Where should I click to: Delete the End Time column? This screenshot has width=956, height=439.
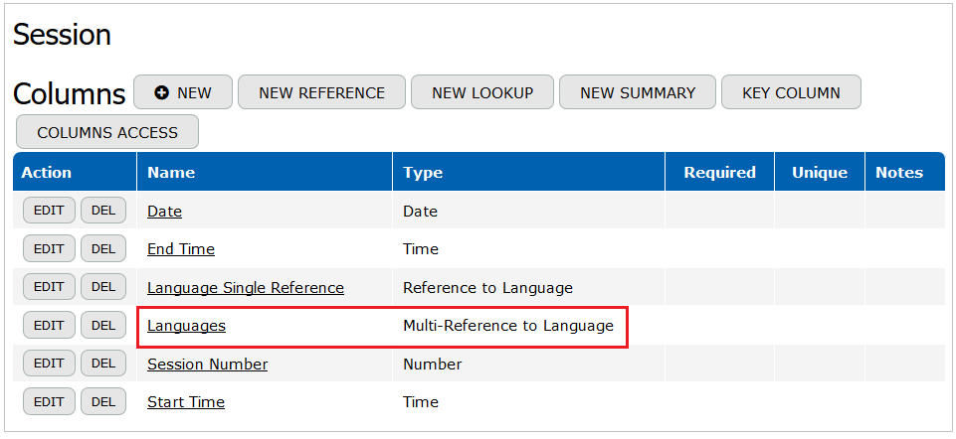pos(103,248)
